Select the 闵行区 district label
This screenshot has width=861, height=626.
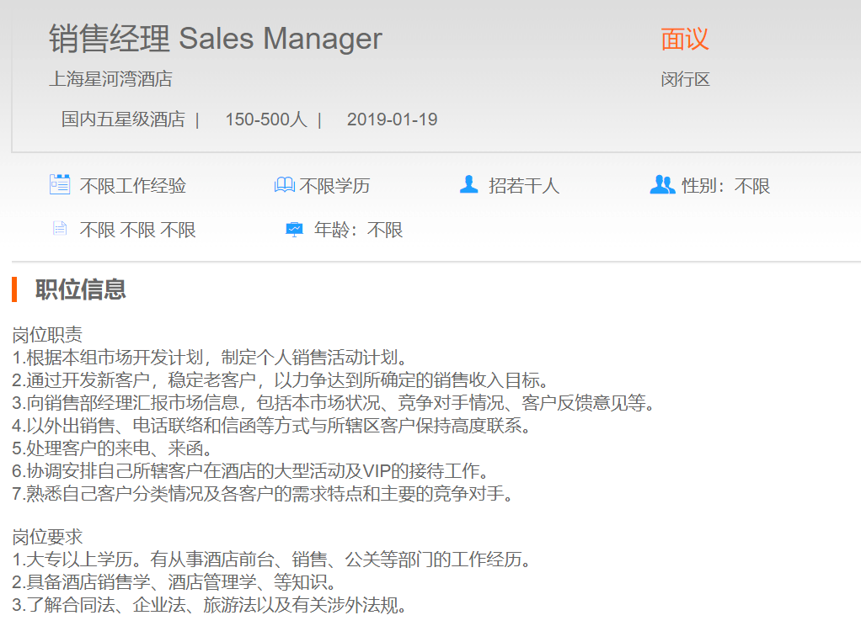[685, 80]
